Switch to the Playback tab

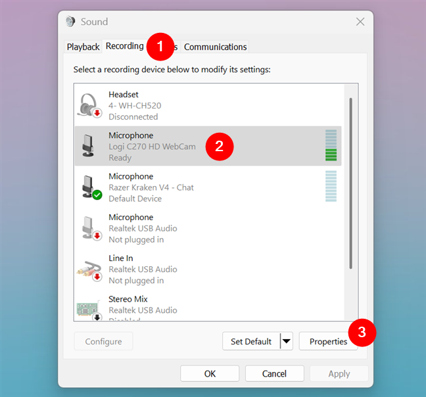point(83,47)
